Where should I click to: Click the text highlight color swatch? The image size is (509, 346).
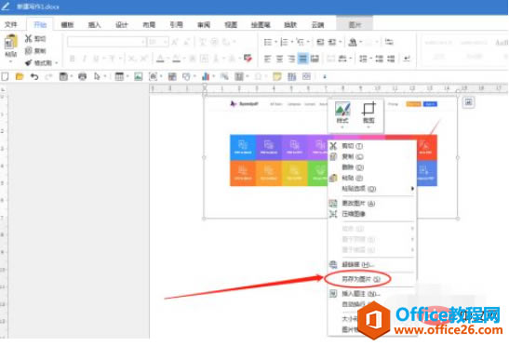point(176,59)
